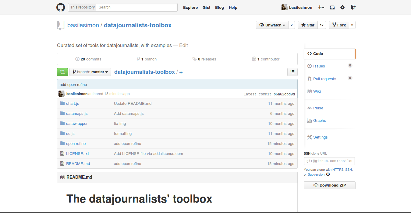The height and width of the screenshot is (213, 411).
Task: Open the datamaps.js folder icon
Action: (62, 113)
